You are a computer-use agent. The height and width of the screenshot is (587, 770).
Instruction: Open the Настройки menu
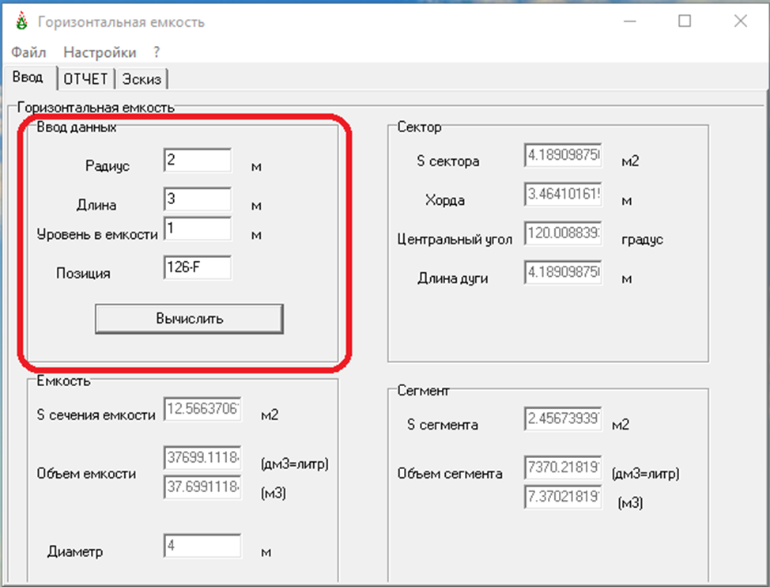pos(100,52)
